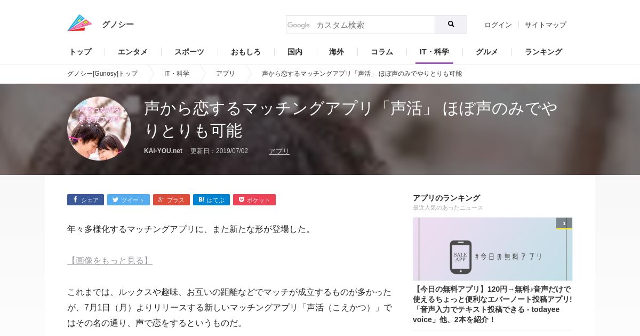This screenshot has width=640, height=336.
Task: Open the 今日の無料アプリ ranking thumbnail
Action: click(x=492, y=249)
